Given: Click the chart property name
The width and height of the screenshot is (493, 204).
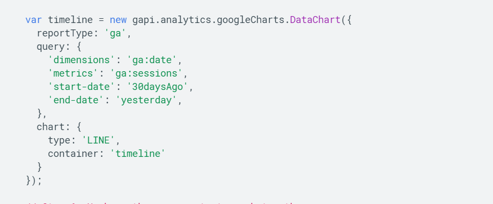Looking at the screenshot, I should point(50,127).
